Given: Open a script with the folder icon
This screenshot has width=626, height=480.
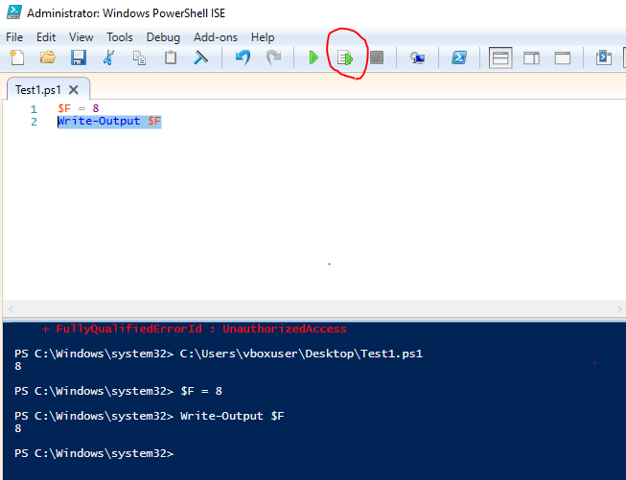Looking at the screenshot, I should click(x=48, y=57).
